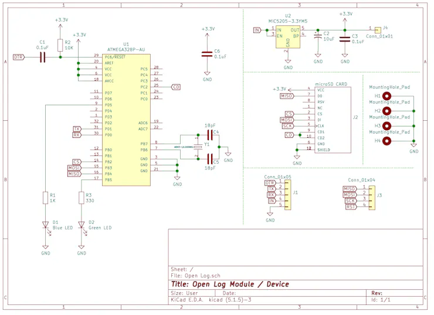Viewport: 434px width, 315px height.
Task: Click the 'Conn_01x05' label above J1
Action: click(x=277, y=177)
